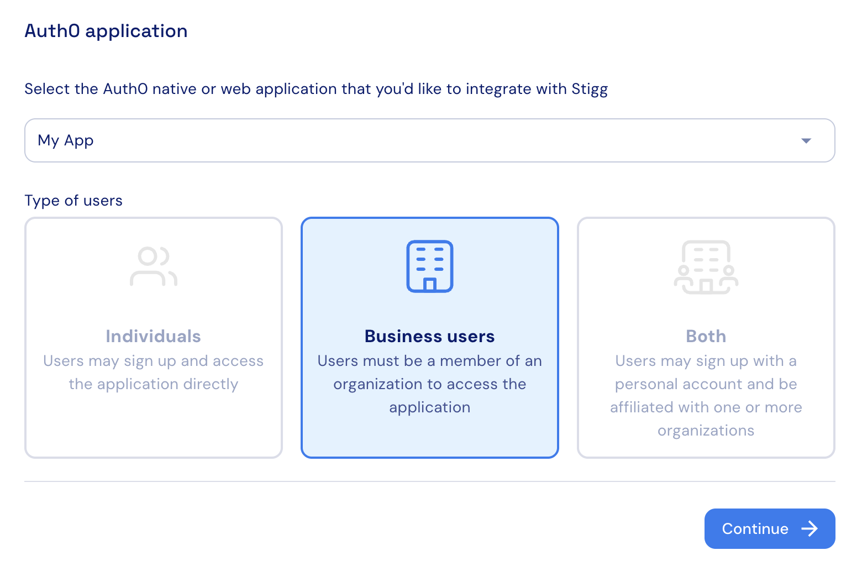Click 'personal account and be' description text
The height and width of the screenshot is (566, 862).
point(706,384)
